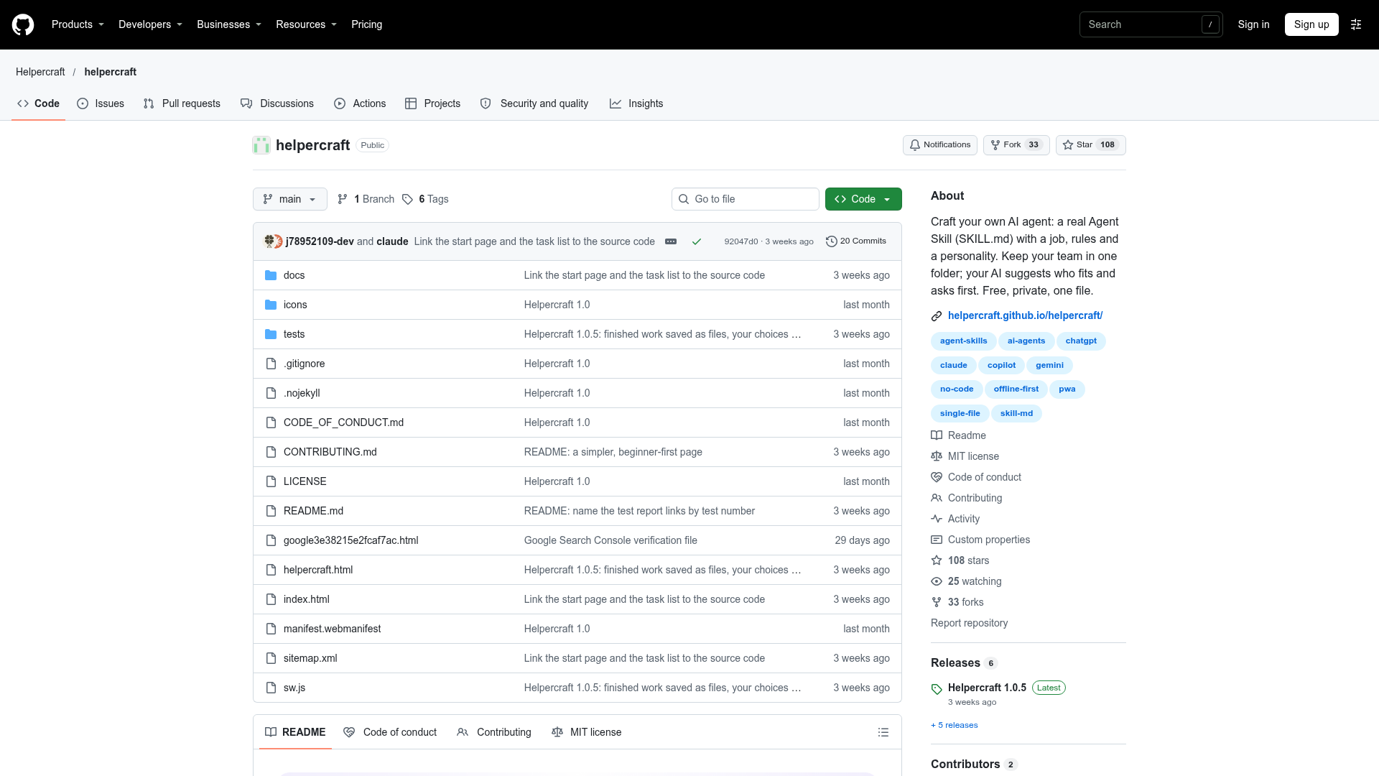Switch to the Issues tab
Viewport: 1379px width, 776px height.
pyautogui.click(x=101, y=103)
